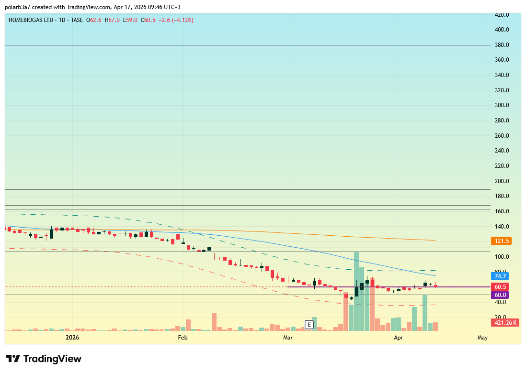
Task: Click the TradingView logo at bottom
Action: pos(44,359)
